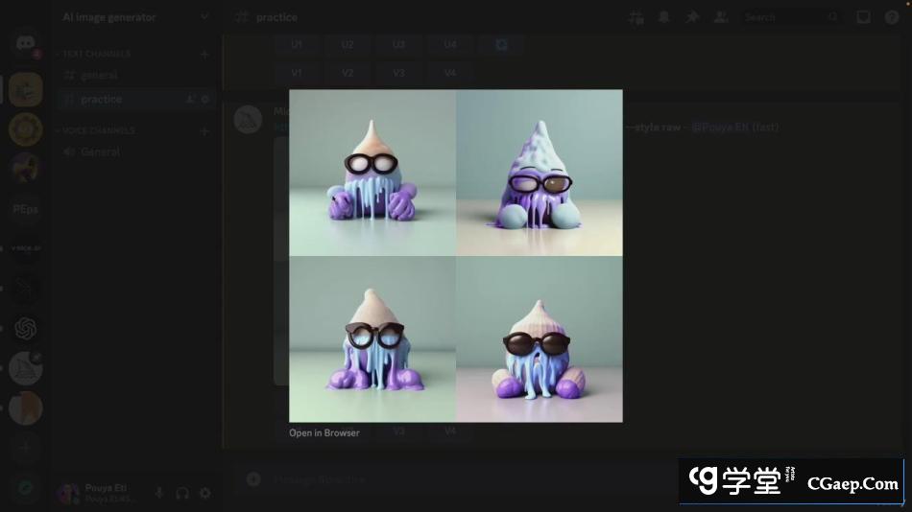Viewport: 912px width, 512px height.
Task: Select the general text channel
Action: 100,75
